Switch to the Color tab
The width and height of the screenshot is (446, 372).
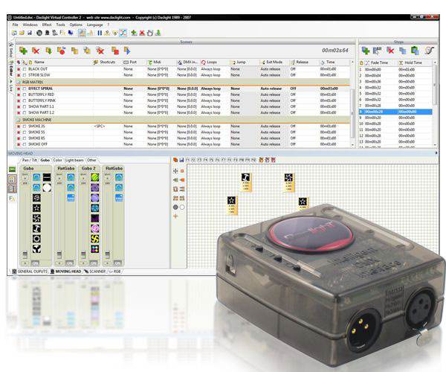point(57,160)
